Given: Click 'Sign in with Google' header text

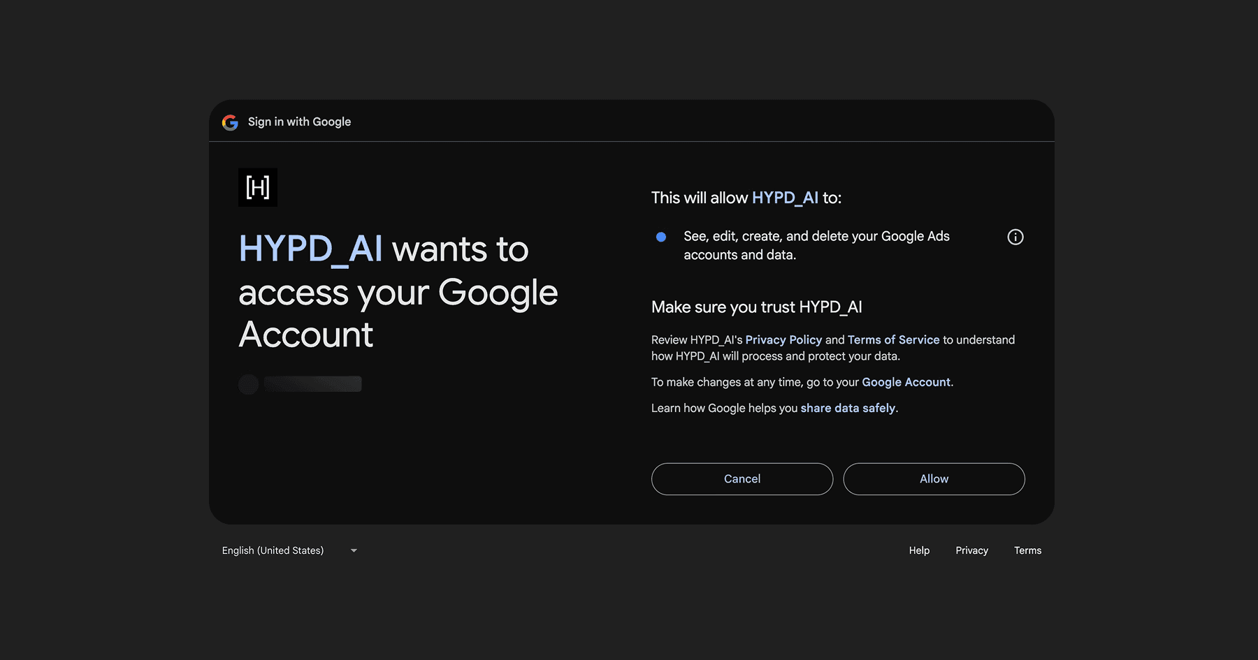Looking at the screenshot, I should (299, 122).
